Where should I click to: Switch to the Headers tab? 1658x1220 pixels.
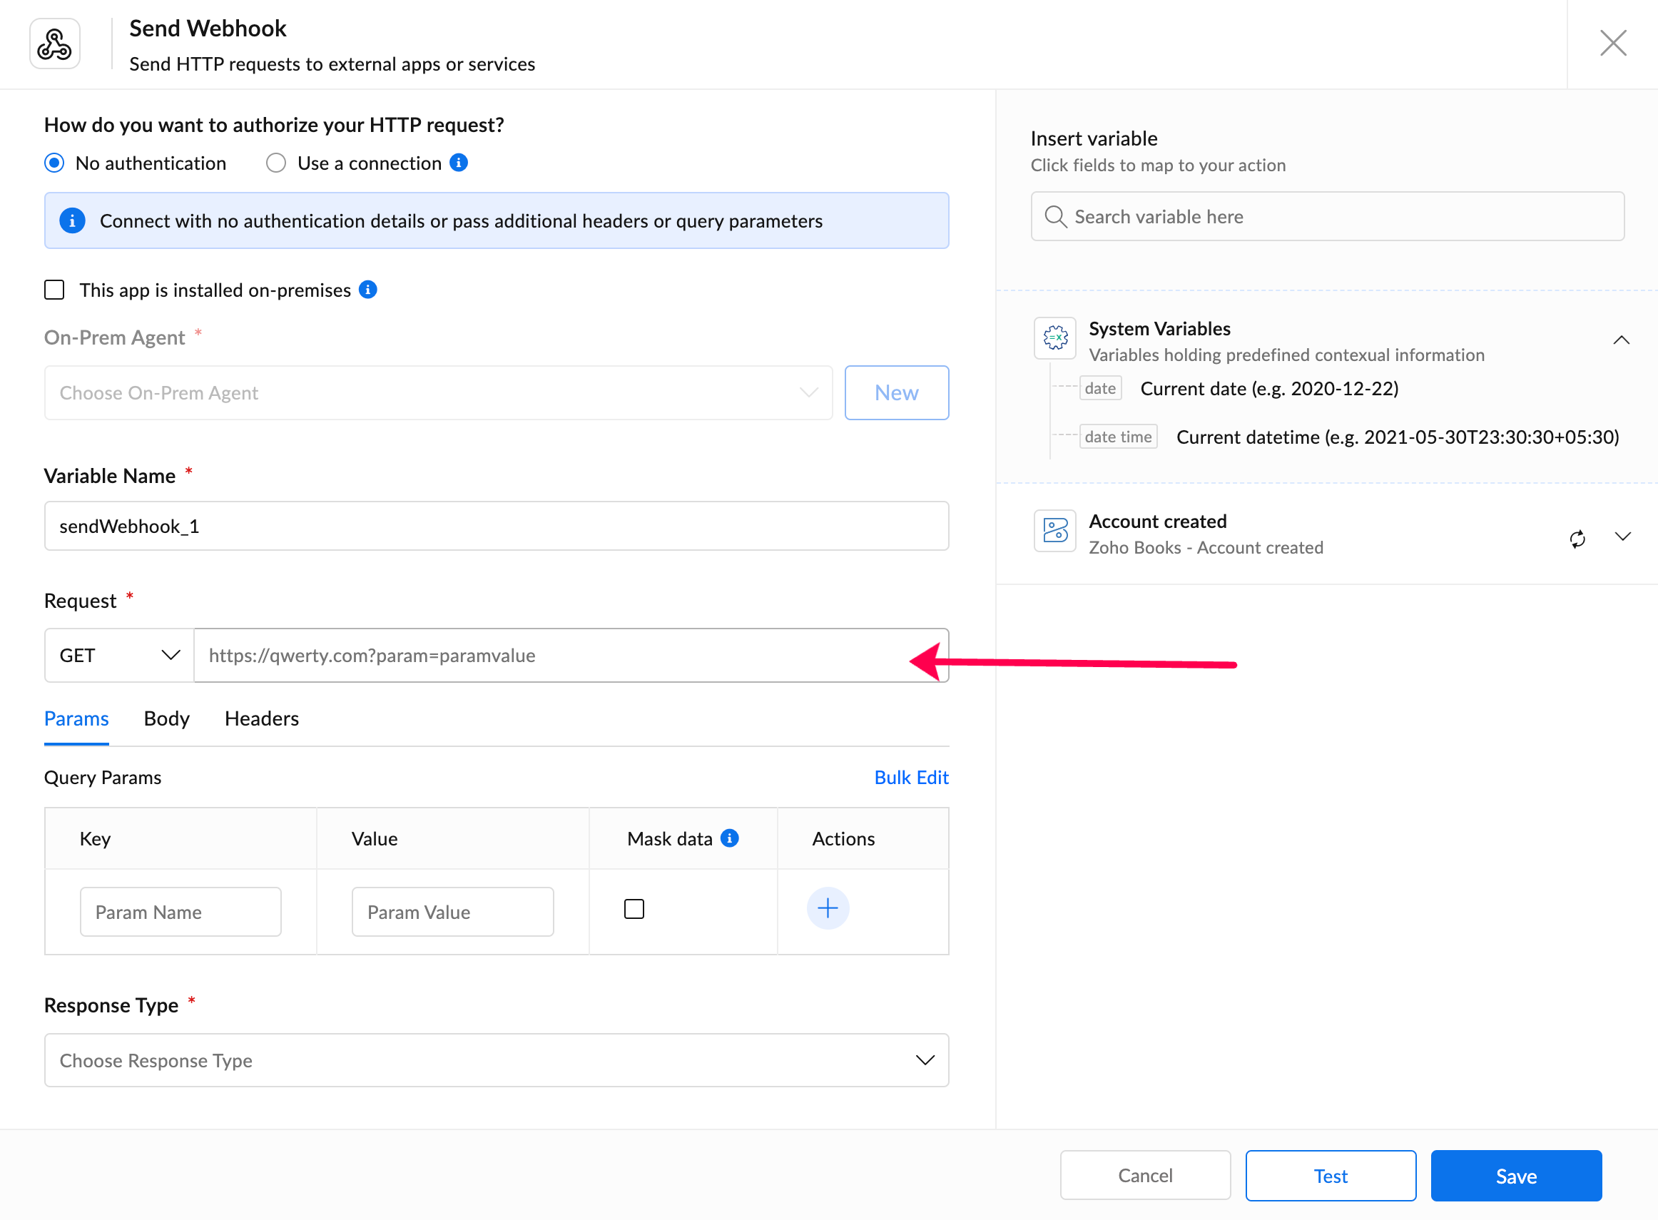point(261,718)
